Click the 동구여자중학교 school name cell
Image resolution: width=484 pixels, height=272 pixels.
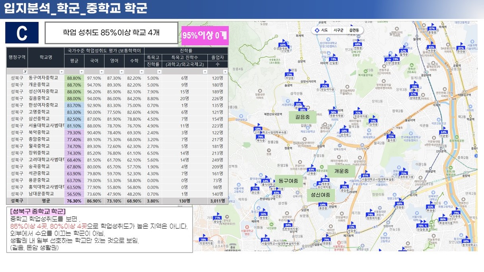(46, 78)
